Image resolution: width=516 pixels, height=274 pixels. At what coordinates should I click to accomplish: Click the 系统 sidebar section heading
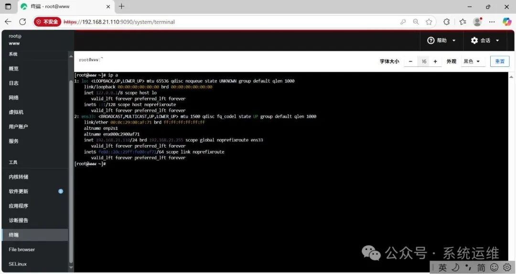pyautogui.click(x=13, y=54)
